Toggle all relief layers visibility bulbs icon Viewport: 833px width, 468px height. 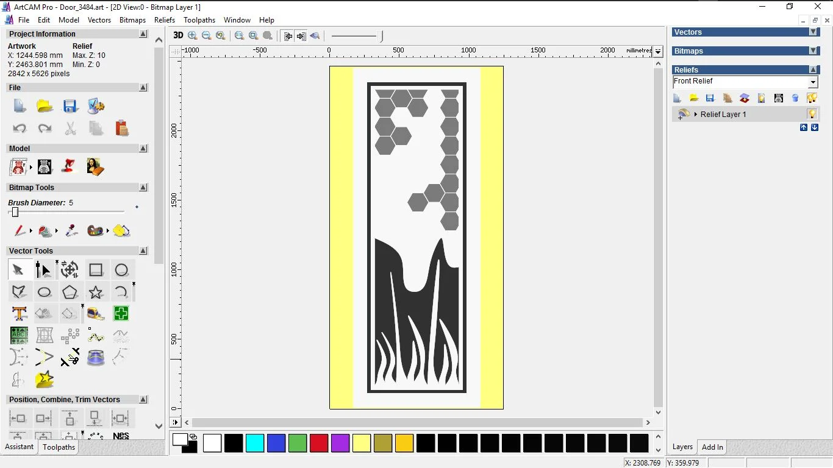pos(812,98)
